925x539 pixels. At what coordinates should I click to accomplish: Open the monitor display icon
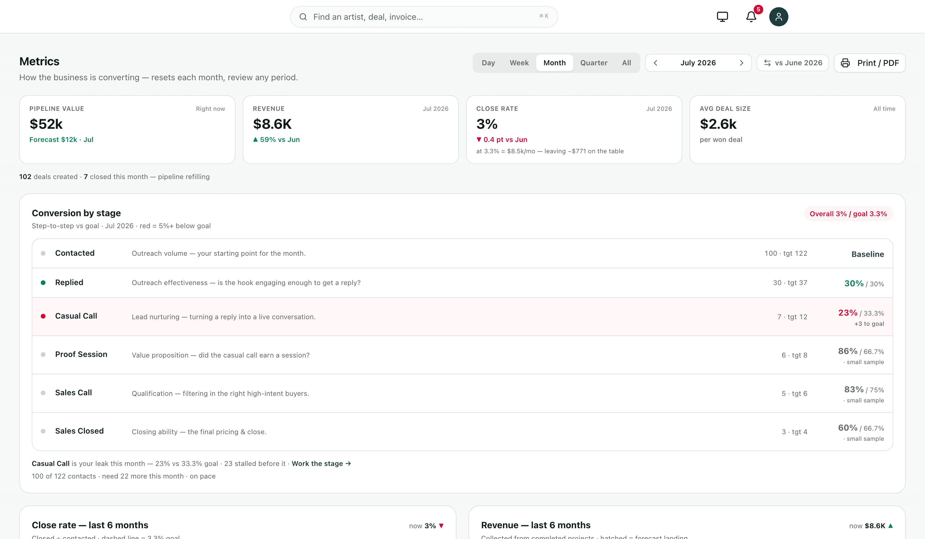722,17
